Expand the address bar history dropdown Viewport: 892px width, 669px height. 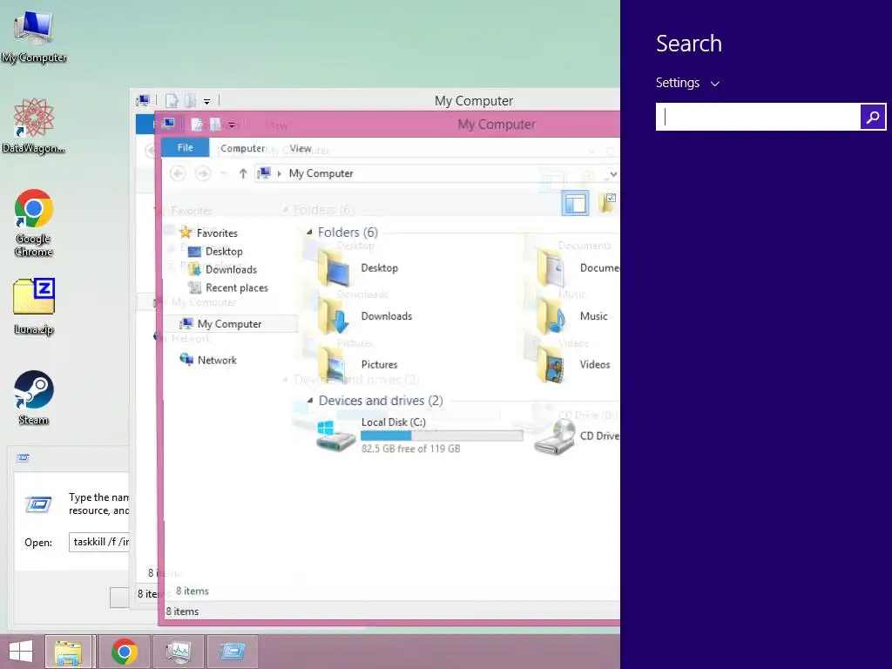[612, 174]
